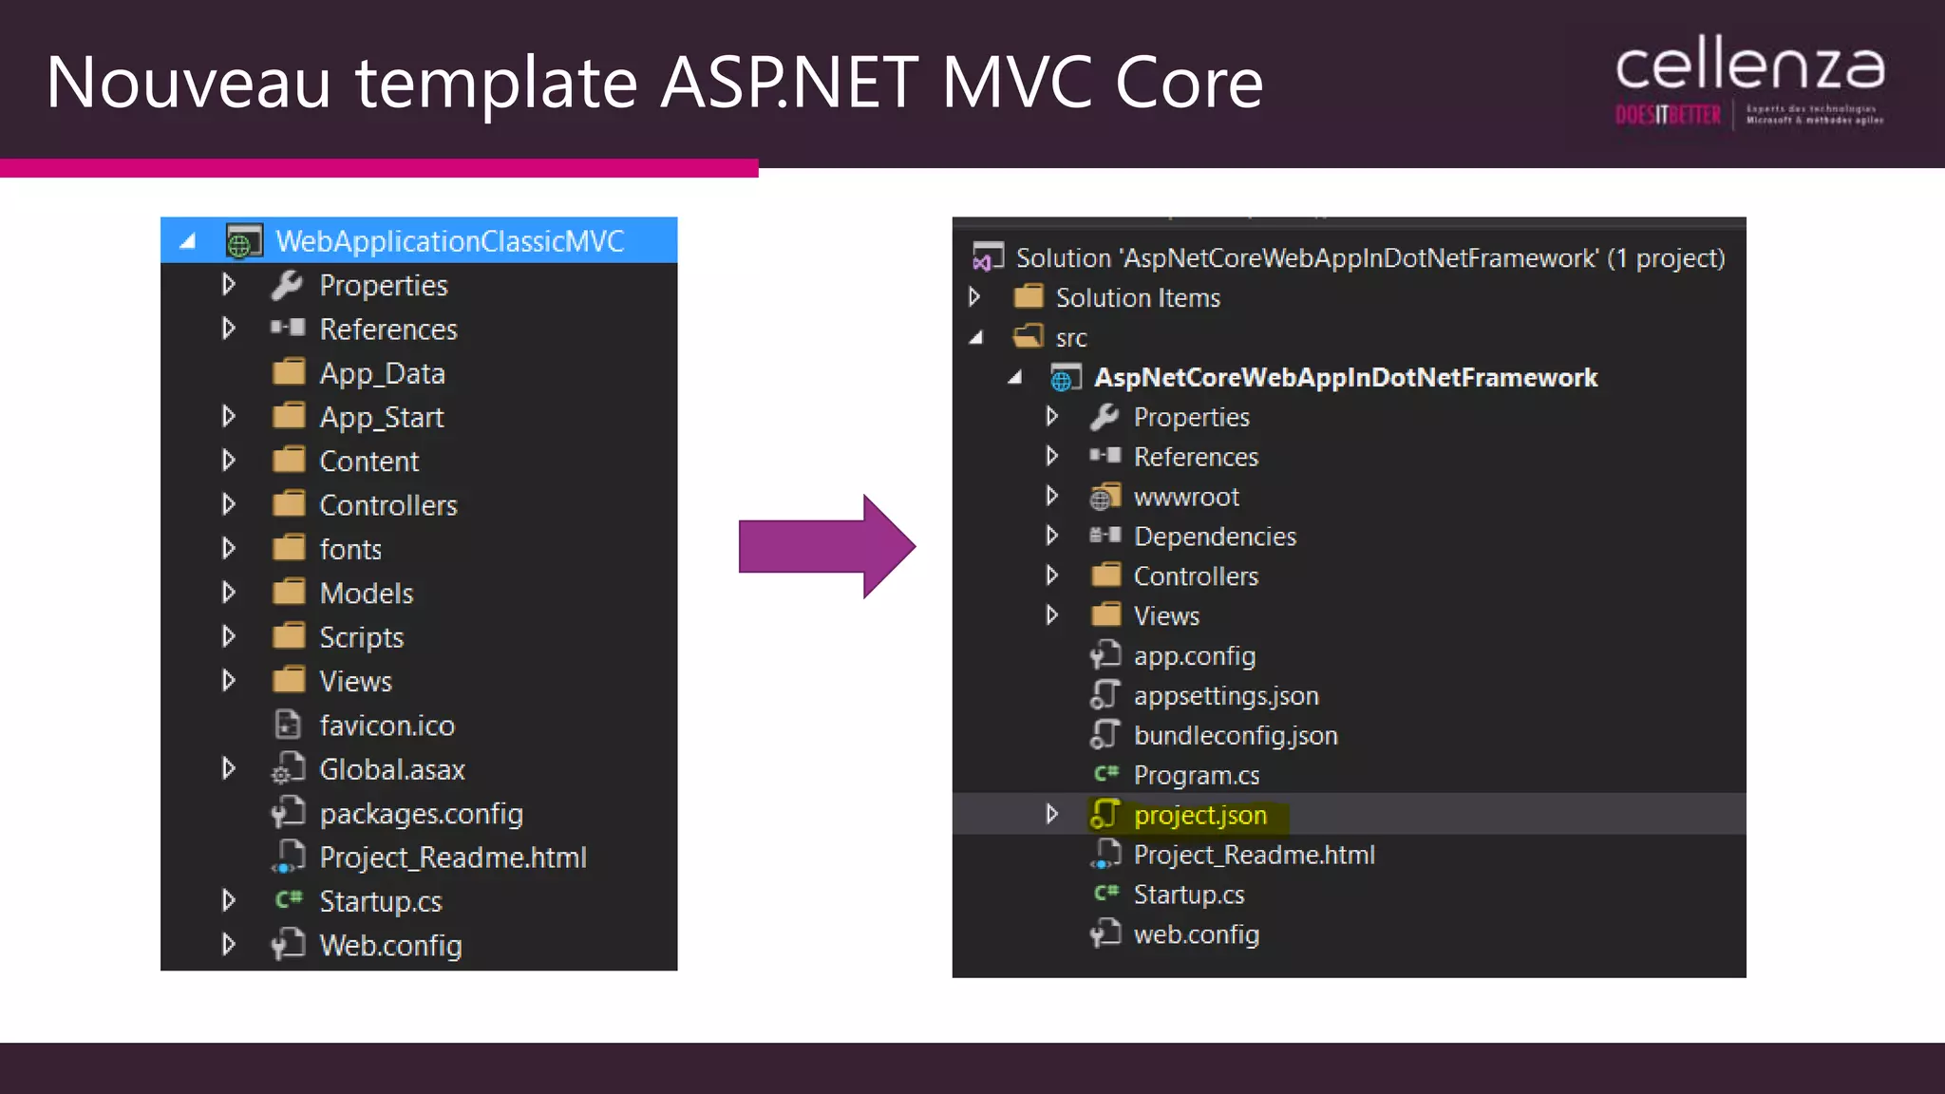Image resolution: width=1945 pixels, height=1094 pixels.
Task: Expand the wwwroot node
Action: click(x=1051, y=496)
